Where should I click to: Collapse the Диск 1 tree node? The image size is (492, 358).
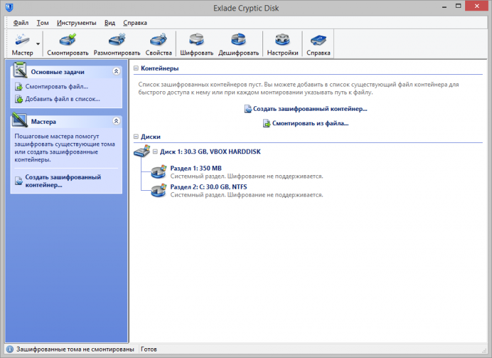pyautogui.click(x=155, y=151)
